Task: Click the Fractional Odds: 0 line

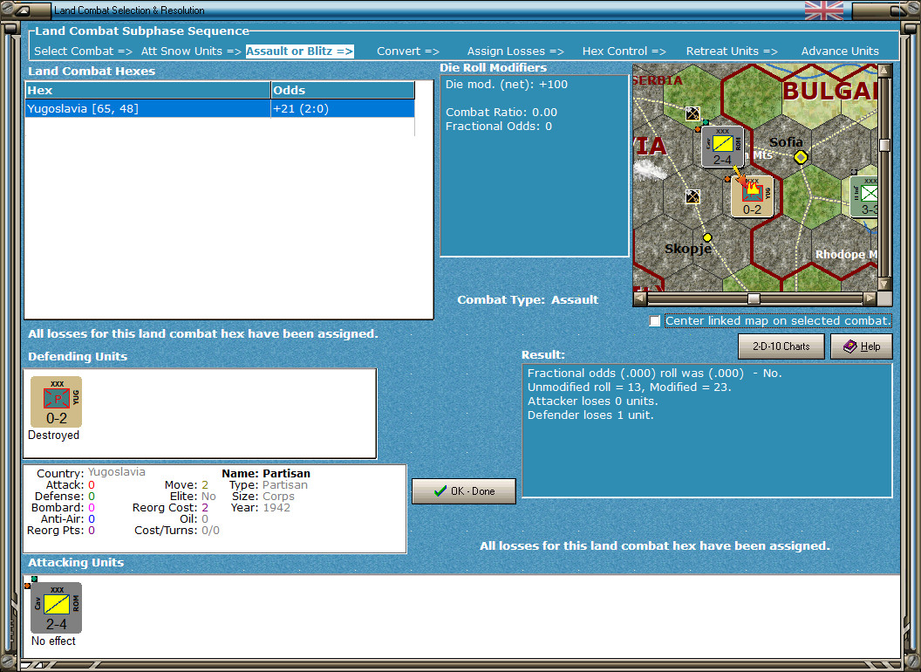Action: [499, 127]
